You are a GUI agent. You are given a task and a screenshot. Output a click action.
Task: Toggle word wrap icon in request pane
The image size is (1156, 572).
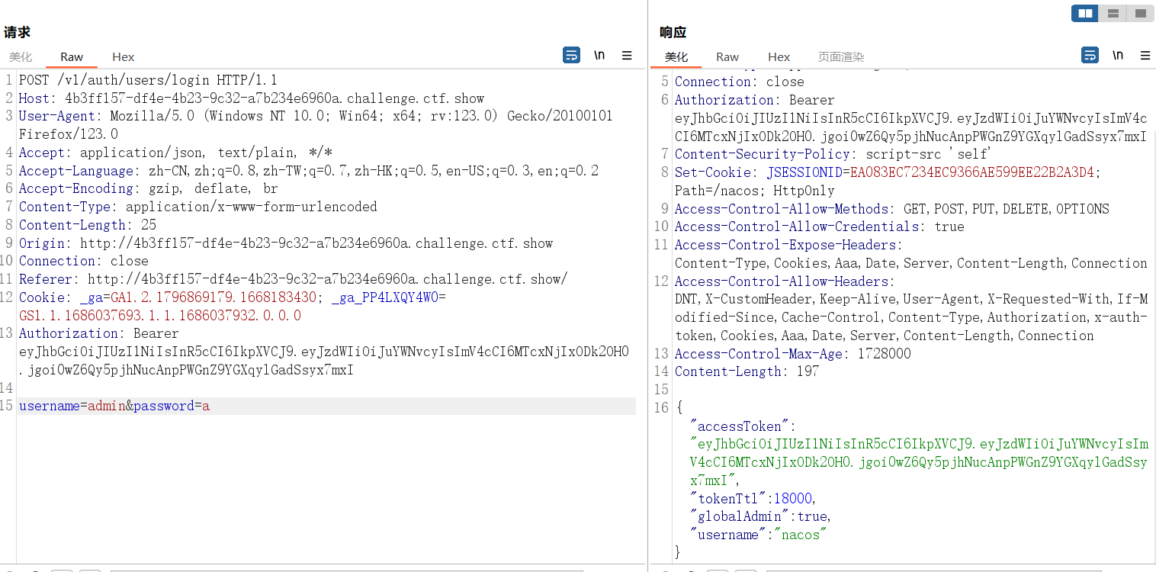[x=571, y=55]
